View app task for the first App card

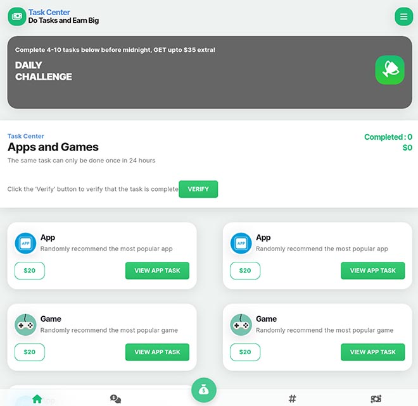157,271
